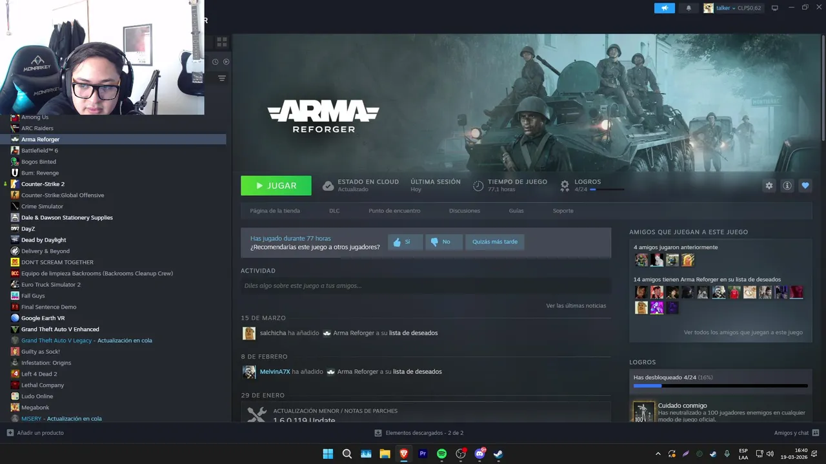
Task: Click the Big Picture monitor icon
Action: (775, 8)
